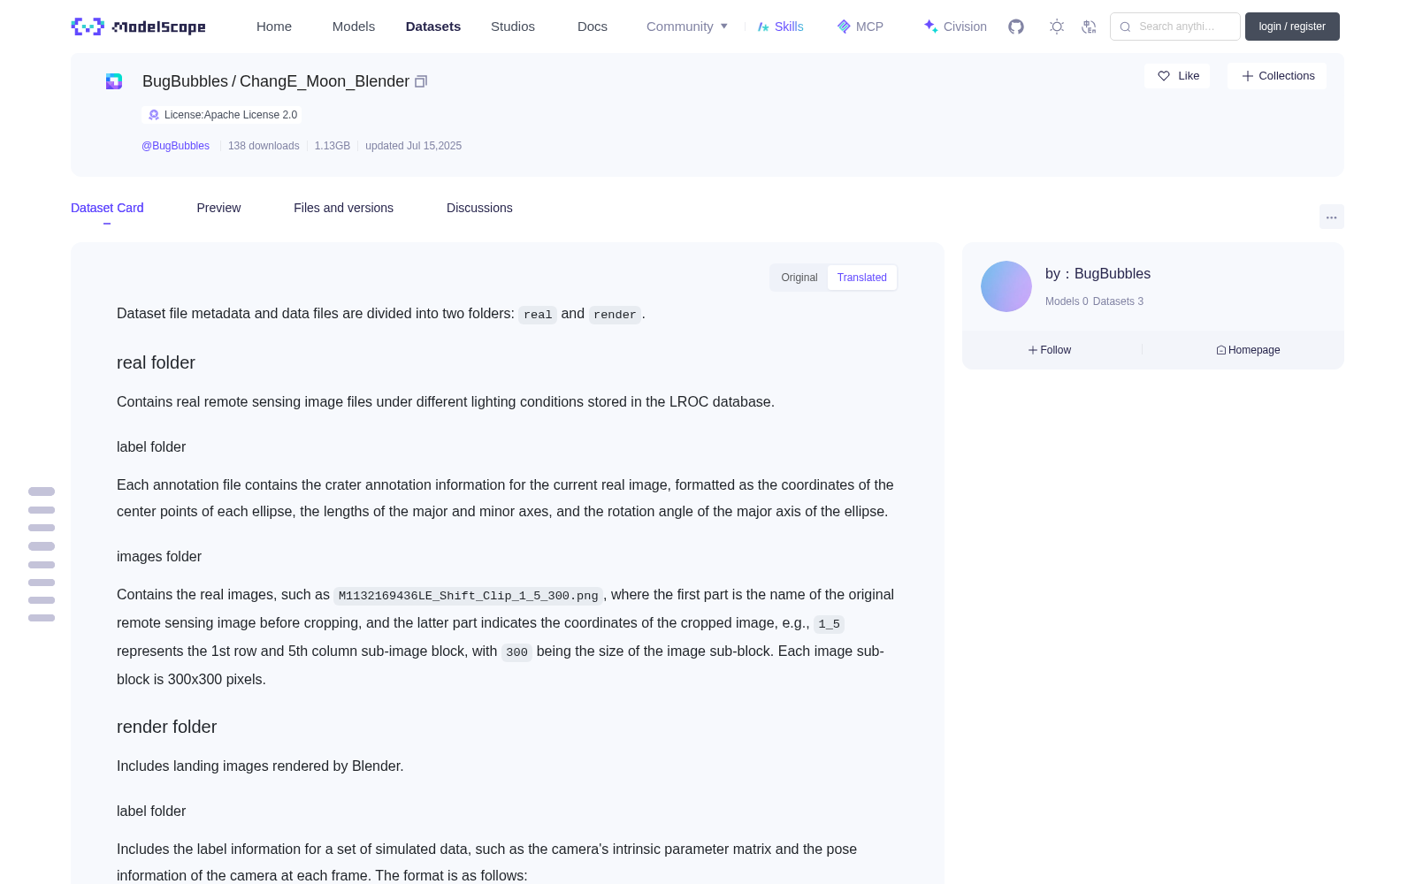
Task: Click the inline code word render
Action: coord(615,315)
